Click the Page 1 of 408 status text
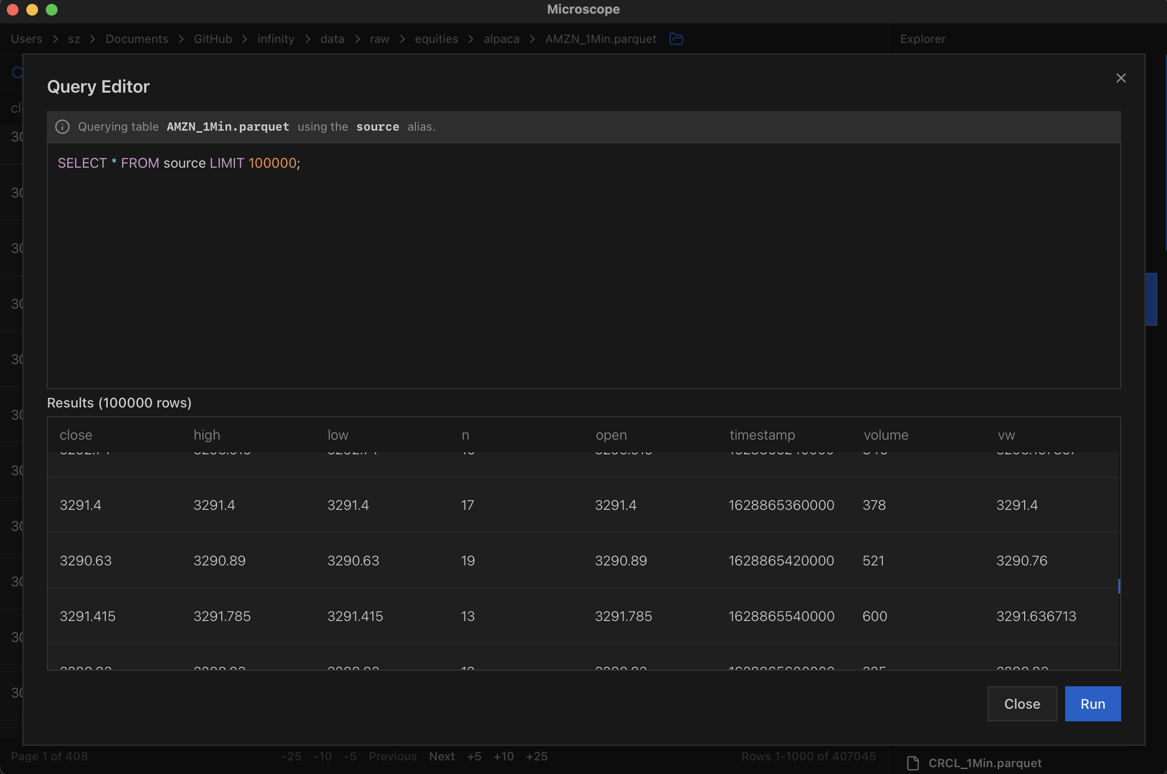 tap(49, 756)
